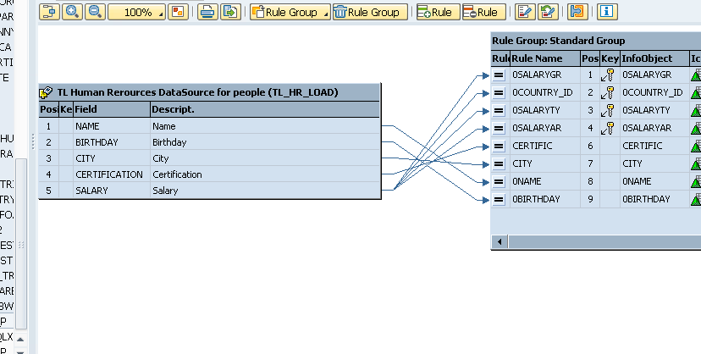
Task: Click the Certification description cell
Action: (265, 174)
